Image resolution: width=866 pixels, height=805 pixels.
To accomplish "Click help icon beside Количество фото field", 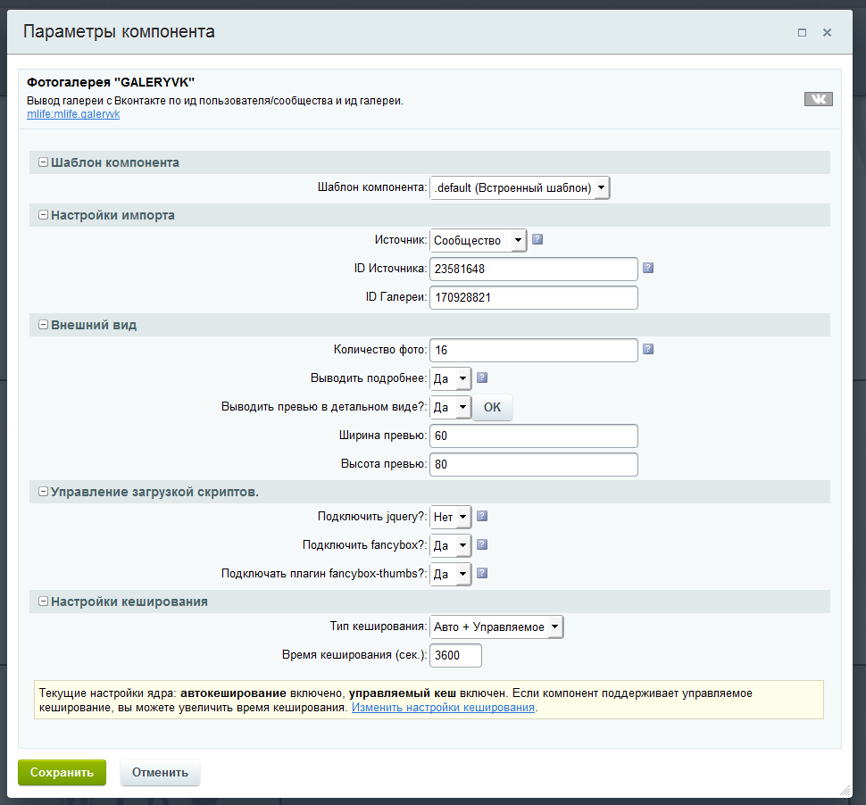I will (648, 349).
